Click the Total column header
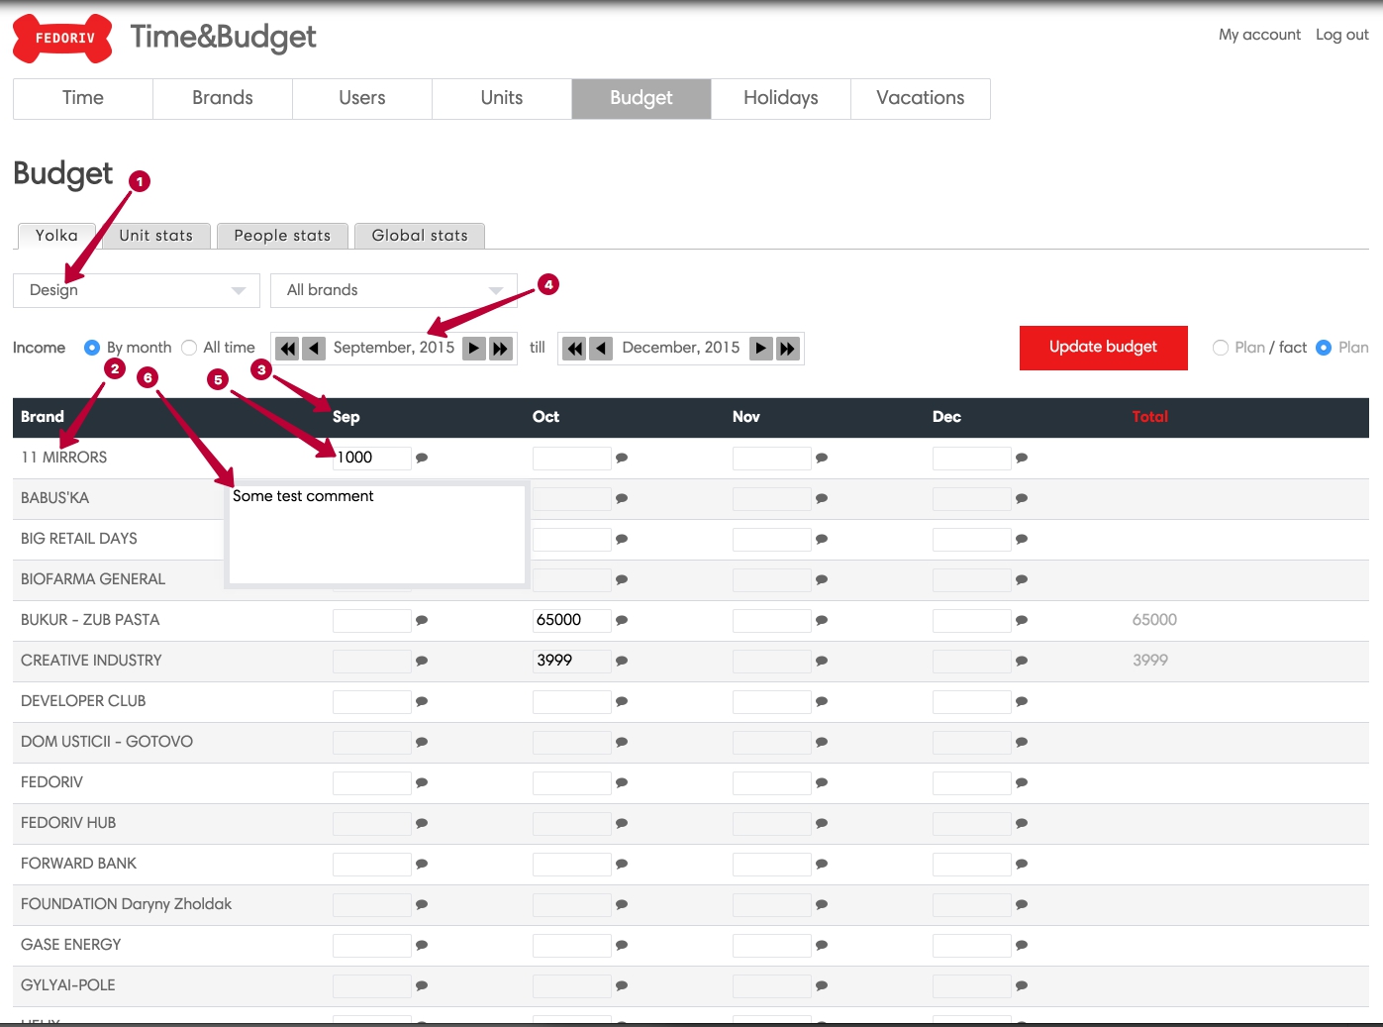This screenshot has width=1383, height=1027. pyautogui.click(x=1150, y=417)
